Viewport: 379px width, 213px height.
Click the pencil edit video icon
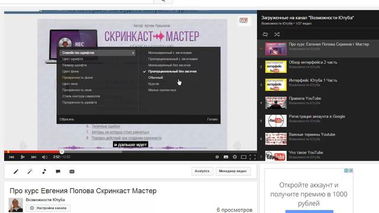pyautogui.click(x=16, y=172)
